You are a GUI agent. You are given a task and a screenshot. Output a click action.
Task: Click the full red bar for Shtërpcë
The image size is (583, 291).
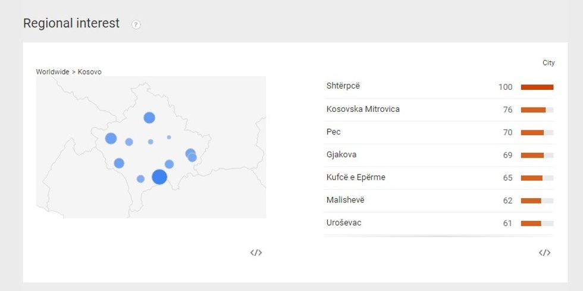537,87
